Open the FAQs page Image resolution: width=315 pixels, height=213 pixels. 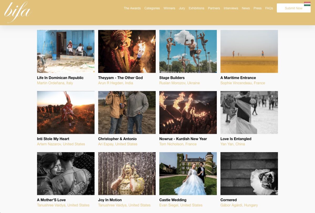[x=269, y=8]
